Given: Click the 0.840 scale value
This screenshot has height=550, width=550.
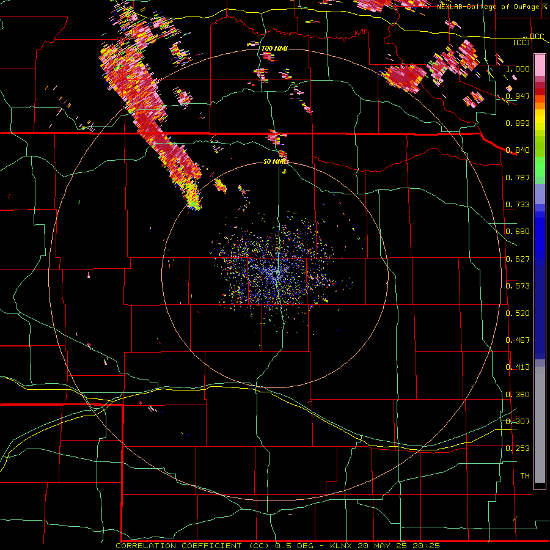Looking at the screenshot, I should click(518, 150).
